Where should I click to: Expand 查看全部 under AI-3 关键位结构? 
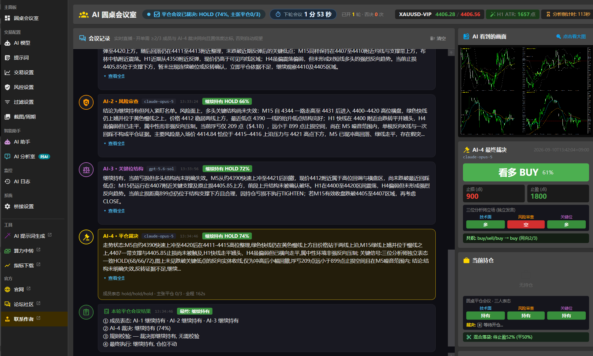click(114, 211)
